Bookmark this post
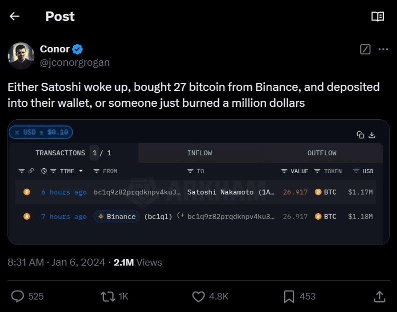397x312 pixels. coord(289,297)
